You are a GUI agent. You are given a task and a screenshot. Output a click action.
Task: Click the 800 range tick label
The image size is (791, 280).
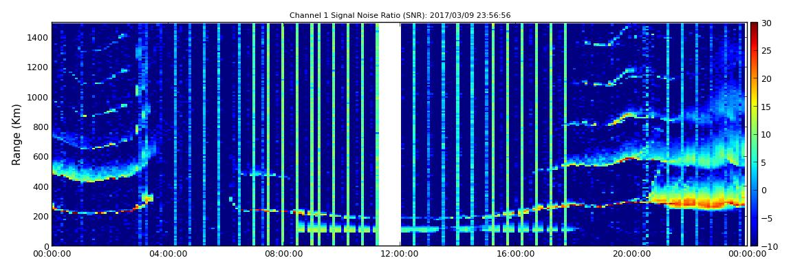41,127
